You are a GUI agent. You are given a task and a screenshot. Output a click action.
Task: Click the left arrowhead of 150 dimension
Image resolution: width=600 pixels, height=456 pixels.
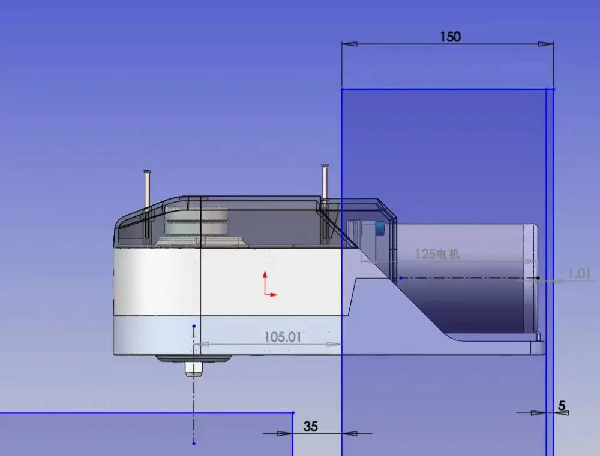coord(349,44)
